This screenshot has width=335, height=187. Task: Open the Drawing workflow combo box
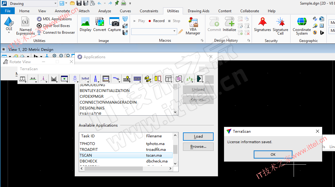[33, 3]
